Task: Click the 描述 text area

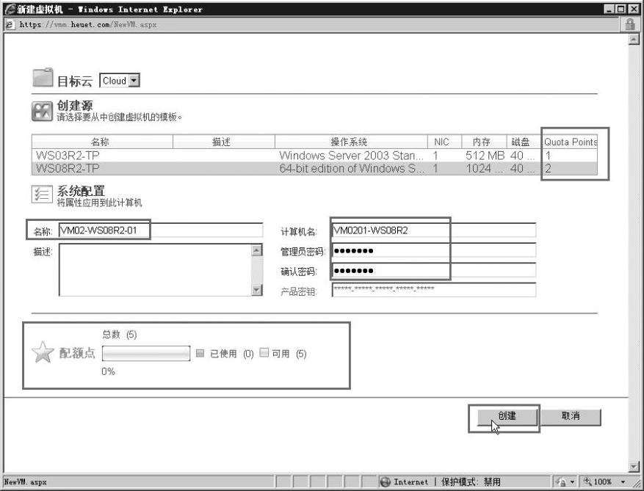Action: (x=155, y=270)
